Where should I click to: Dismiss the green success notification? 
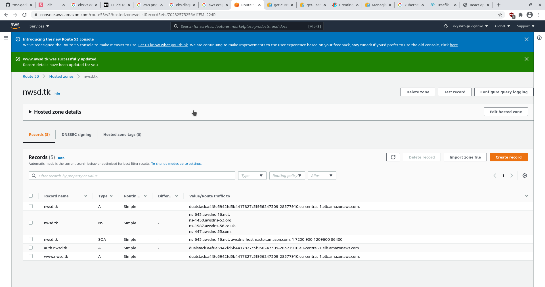point(527,59)
